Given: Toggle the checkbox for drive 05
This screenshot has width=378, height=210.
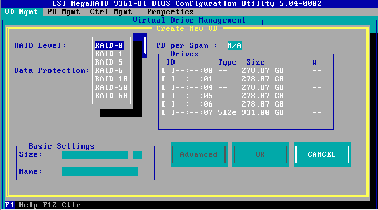Looking at the screenshot, I should 168,96.
